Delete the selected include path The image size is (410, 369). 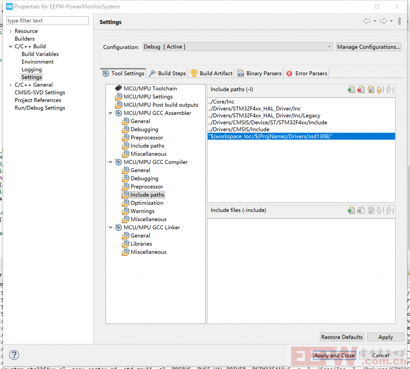[x=361, y=89]
